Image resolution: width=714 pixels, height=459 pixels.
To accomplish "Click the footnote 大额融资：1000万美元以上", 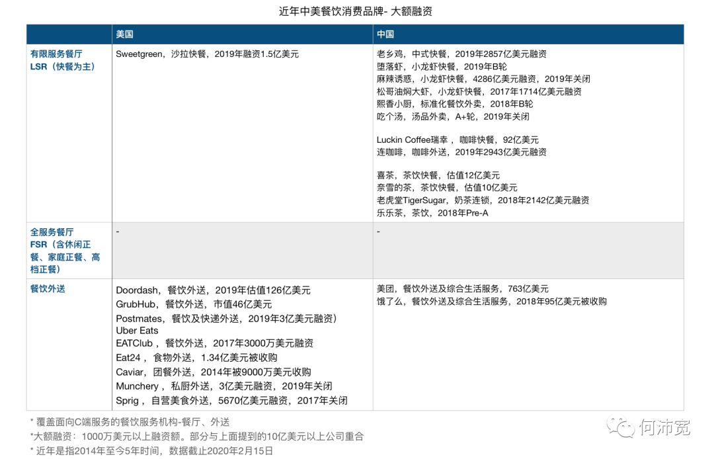I will pyautogui.click(x=197, y=437).
